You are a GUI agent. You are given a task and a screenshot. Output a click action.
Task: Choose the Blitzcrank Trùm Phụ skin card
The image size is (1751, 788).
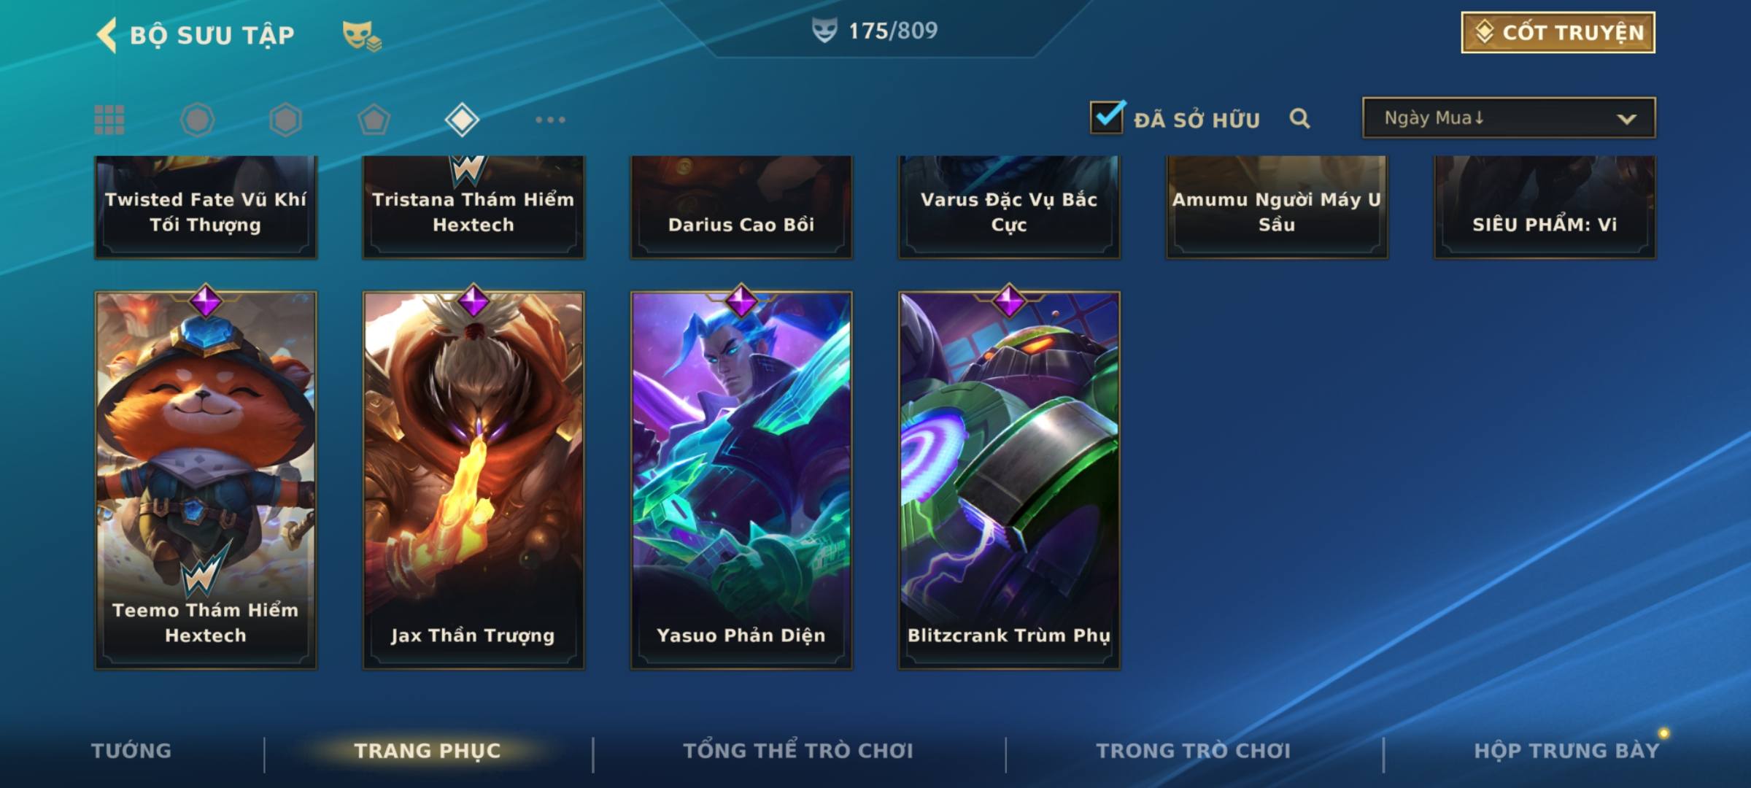pyautogui.click(x=1009, y=479)
